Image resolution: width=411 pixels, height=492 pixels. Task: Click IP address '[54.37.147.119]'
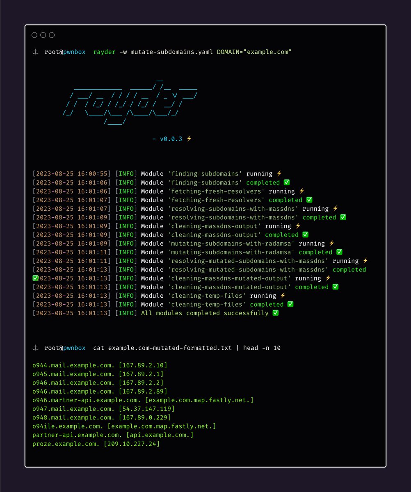(x=147, y=409)
